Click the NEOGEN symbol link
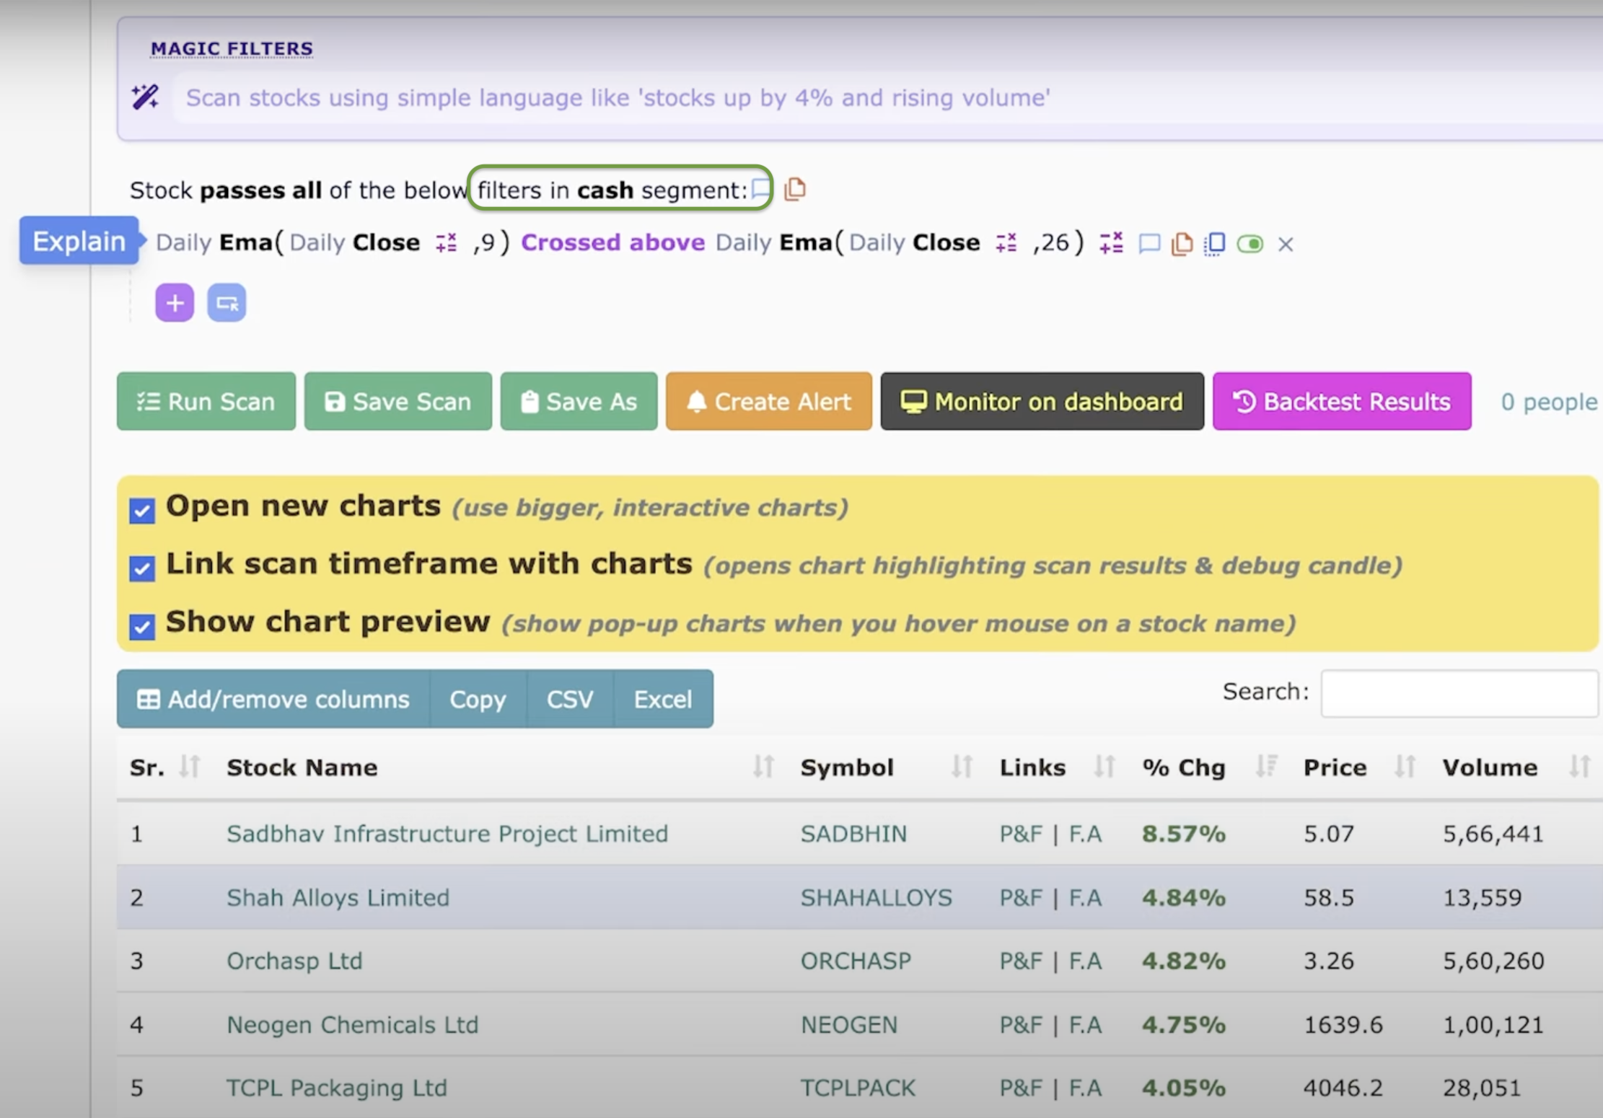Viewport: 1603px width, 1118px height. 849,1024
